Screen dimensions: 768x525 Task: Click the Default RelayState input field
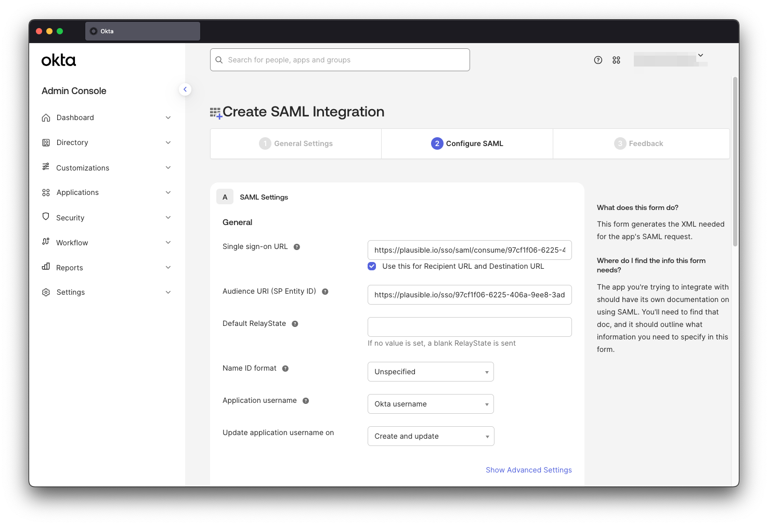(469, 327)
